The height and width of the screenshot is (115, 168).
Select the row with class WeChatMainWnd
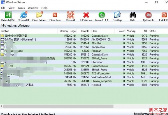84,77
